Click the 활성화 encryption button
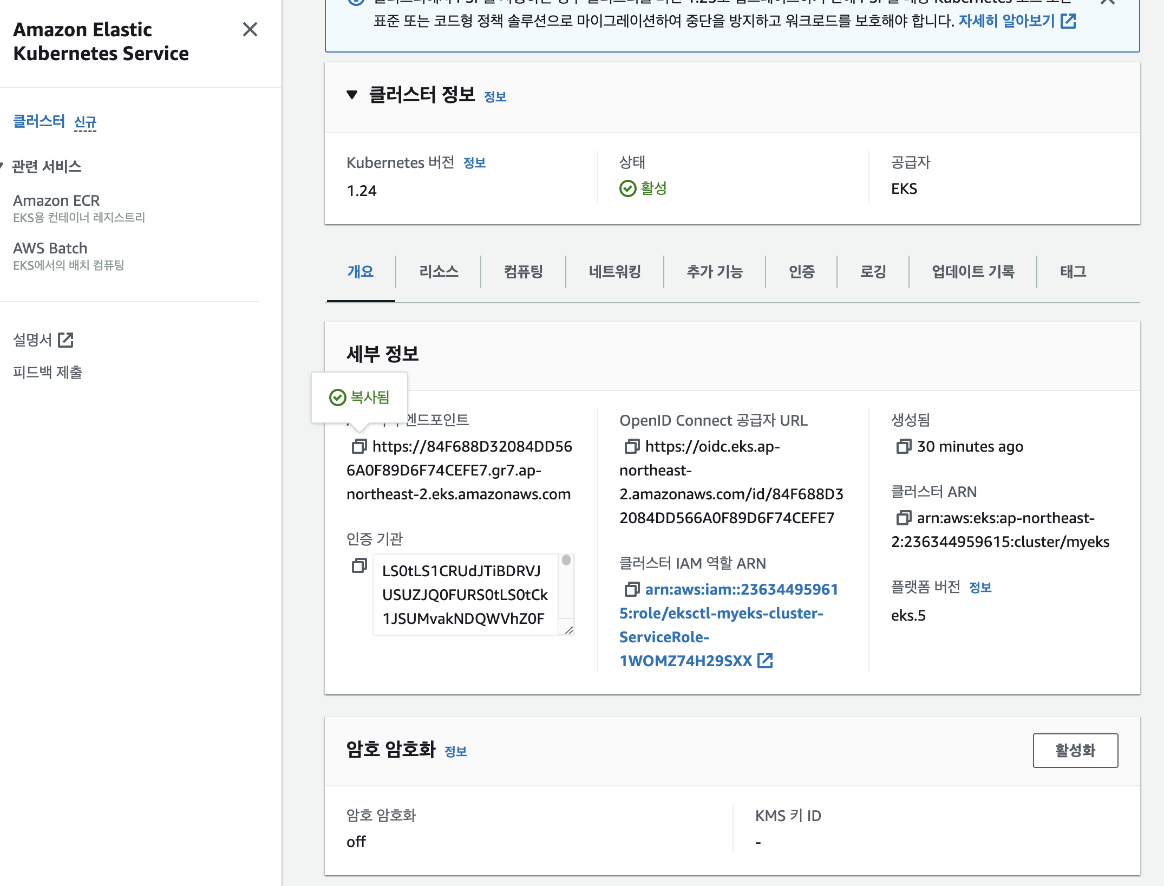This screenshot has width=1164, height=886. 1075,750
